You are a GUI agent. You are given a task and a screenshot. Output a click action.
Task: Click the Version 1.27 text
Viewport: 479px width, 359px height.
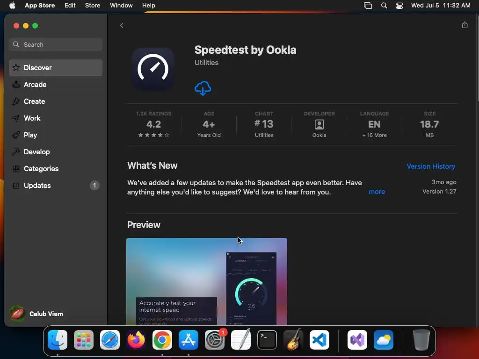point(439,191)
